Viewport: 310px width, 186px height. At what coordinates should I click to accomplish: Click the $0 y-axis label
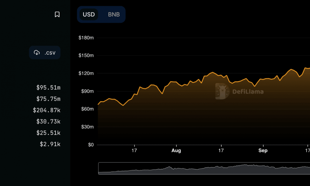tap(91, 145)
